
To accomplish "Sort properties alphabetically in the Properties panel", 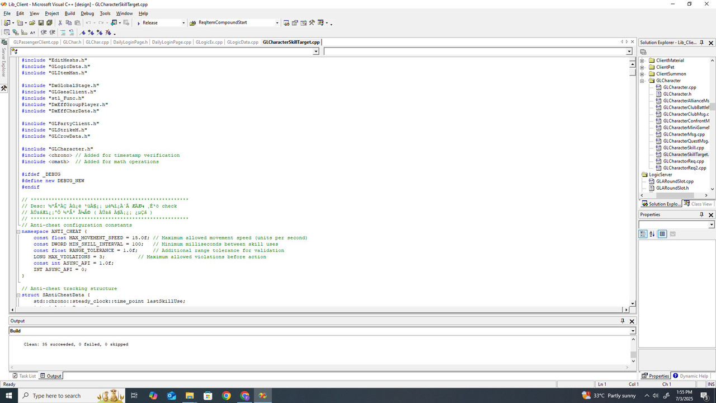I will point(651,233).
